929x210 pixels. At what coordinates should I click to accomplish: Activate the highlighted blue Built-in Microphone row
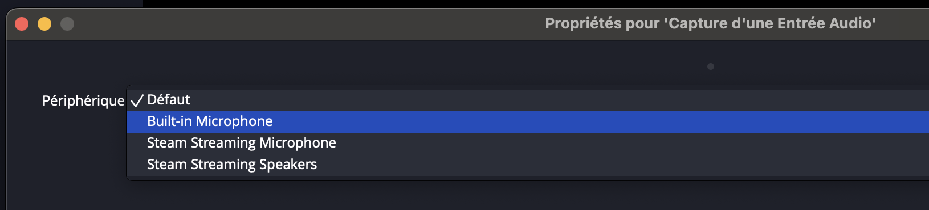click(x=527, y=121)
